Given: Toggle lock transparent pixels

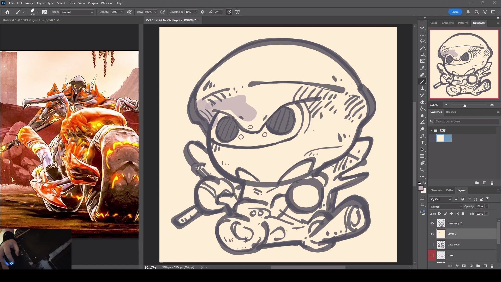Looking at the screenshot, I should 440,214.
